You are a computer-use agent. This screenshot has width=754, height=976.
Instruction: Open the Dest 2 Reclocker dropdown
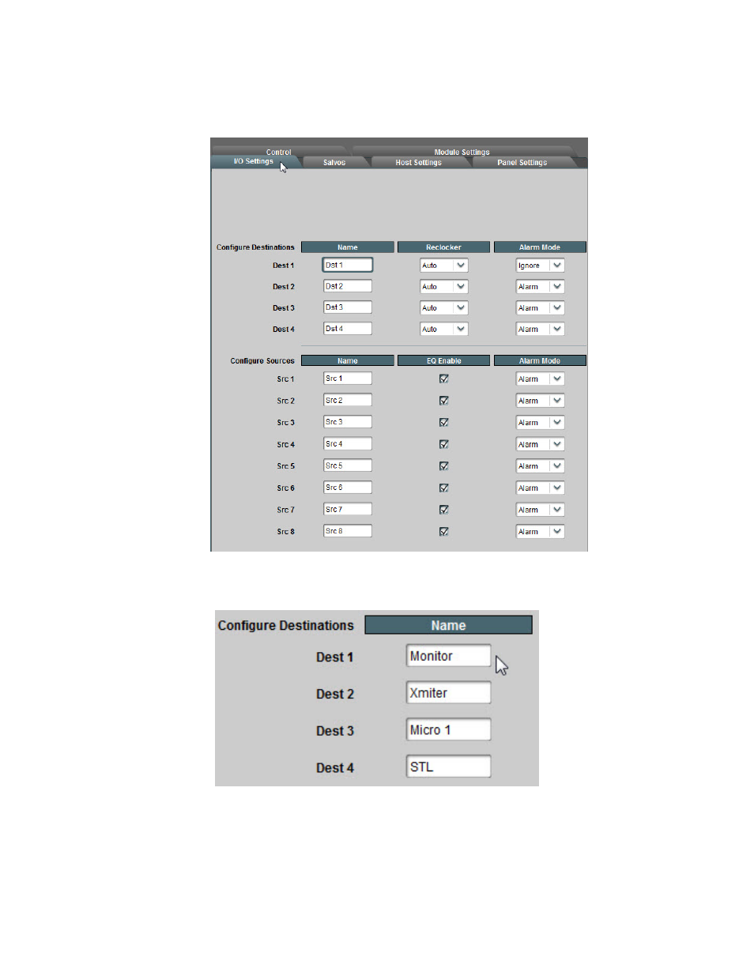point(444,287)
